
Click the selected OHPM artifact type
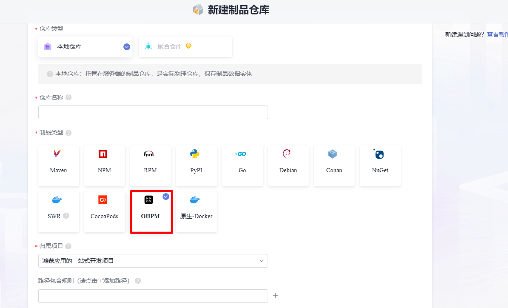coord(151,212)
